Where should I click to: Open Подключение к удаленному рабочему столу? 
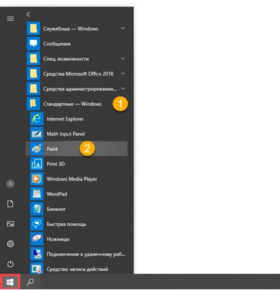(76, 254)
